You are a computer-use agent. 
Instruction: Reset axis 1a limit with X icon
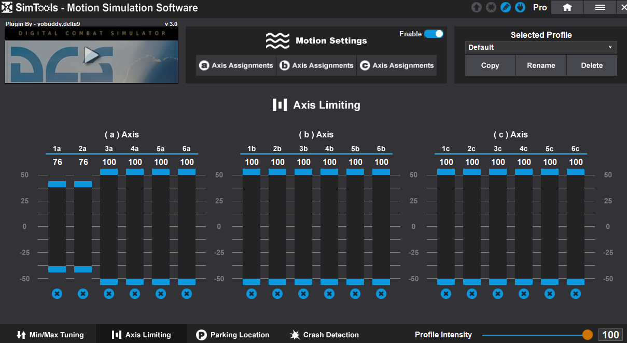(57, 294)
